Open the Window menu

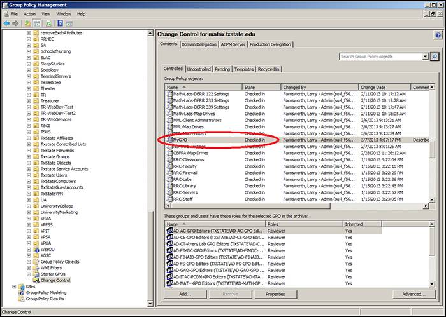(x=64, y=14)
